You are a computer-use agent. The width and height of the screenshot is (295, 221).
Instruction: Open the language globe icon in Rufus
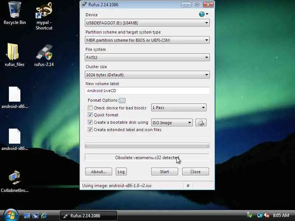(202, 14)
